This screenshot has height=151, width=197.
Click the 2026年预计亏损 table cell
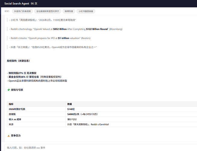36,109
